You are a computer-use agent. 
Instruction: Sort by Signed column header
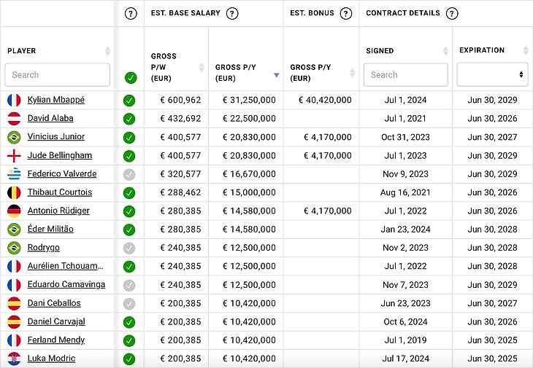click(445, 51)
